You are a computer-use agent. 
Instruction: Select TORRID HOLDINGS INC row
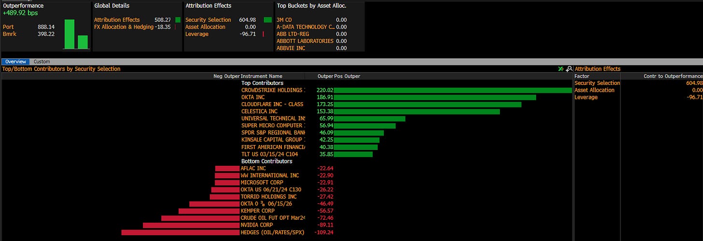coord(268,197)
